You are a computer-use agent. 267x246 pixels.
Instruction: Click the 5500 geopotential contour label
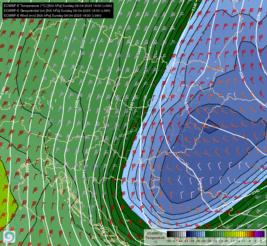click(x=83, y=44)
